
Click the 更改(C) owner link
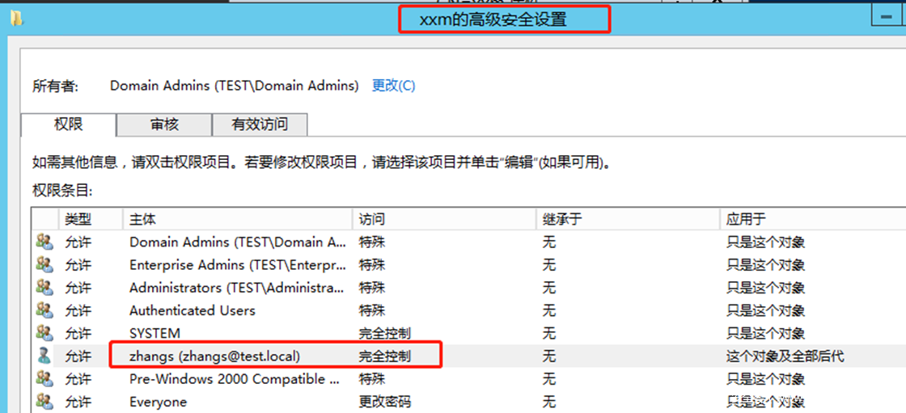click(393, 85)
